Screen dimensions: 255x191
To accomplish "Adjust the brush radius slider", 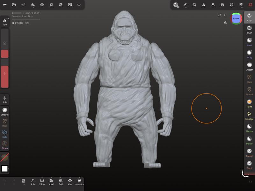I will tap(5, 43).
